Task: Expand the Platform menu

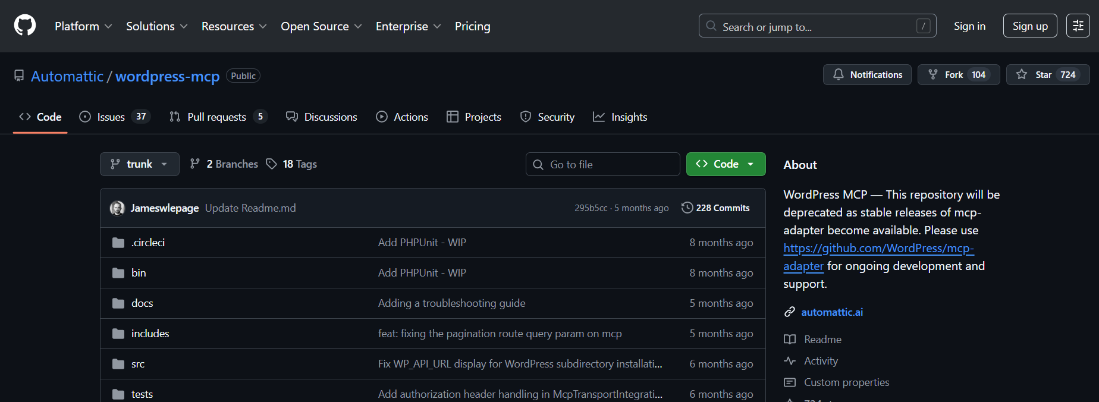Action: [83, 26]
